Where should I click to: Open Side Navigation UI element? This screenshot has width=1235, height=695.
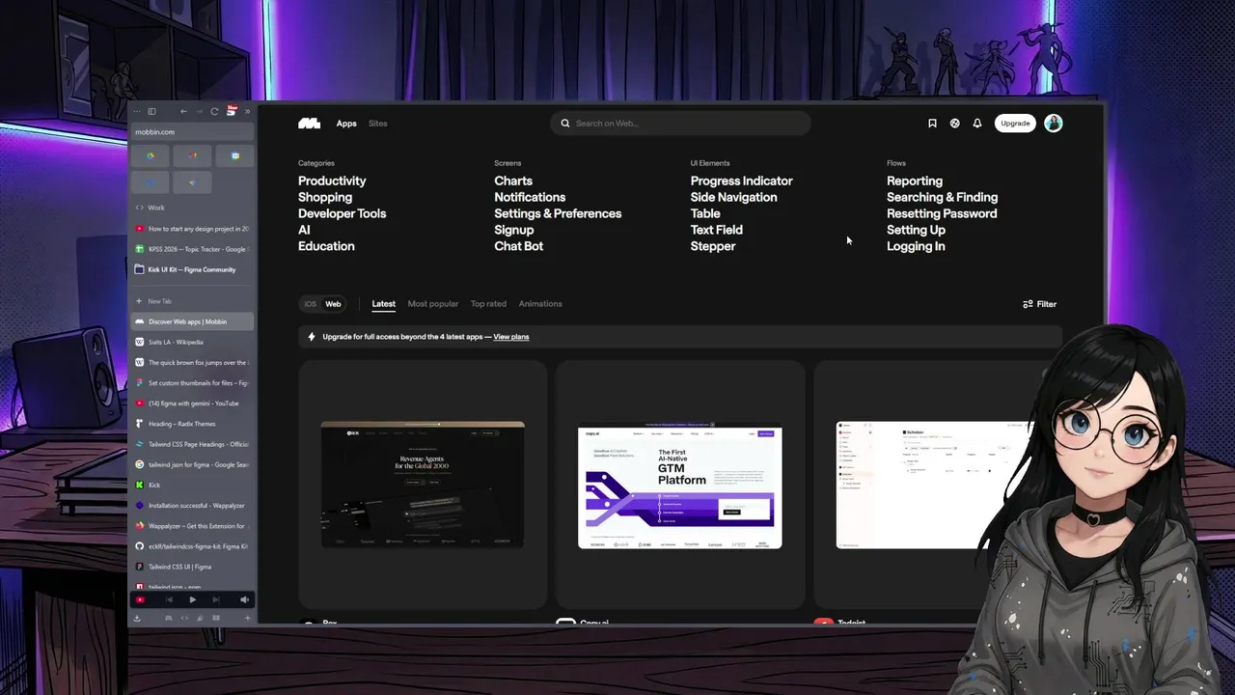tap(733, 197)
